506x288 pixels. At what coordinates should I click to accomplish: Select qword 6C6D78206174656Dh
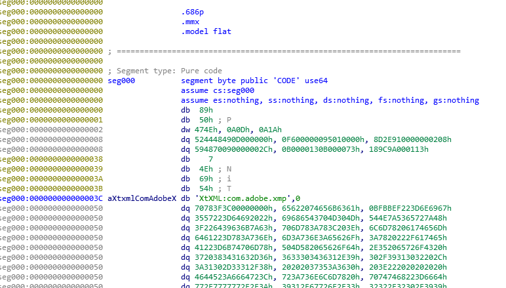408,228
